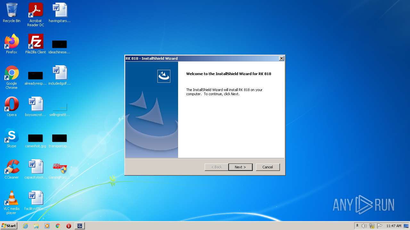Click Chrome icon in the taskbar
This screenshot has width=410, height=230.
coord(58,226)
